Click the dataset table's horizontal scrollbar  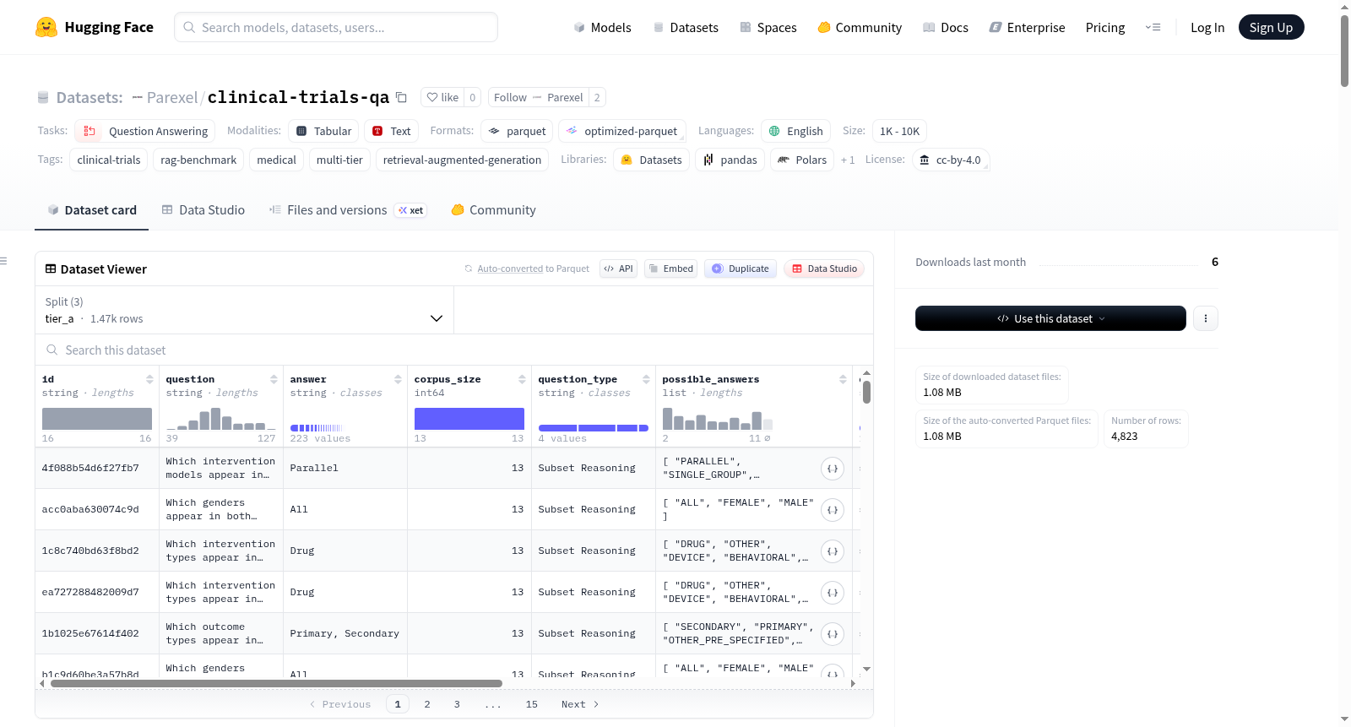[x=277, y=683]
